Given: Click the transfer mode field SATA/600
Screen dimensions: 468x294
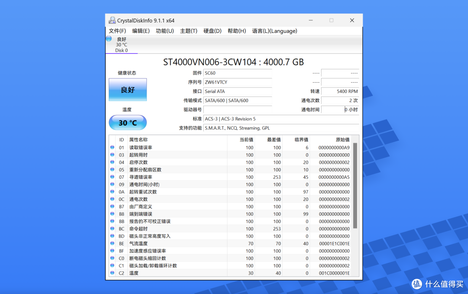Looking at the screenshot, I should pos(237,101).
